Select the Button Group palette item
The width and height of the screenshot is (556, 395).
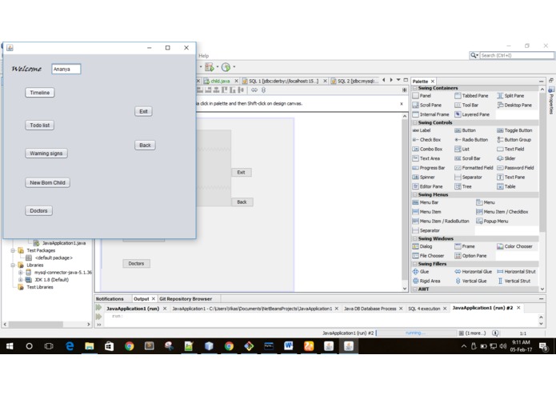pyautogui.click(x=514, y=140)
